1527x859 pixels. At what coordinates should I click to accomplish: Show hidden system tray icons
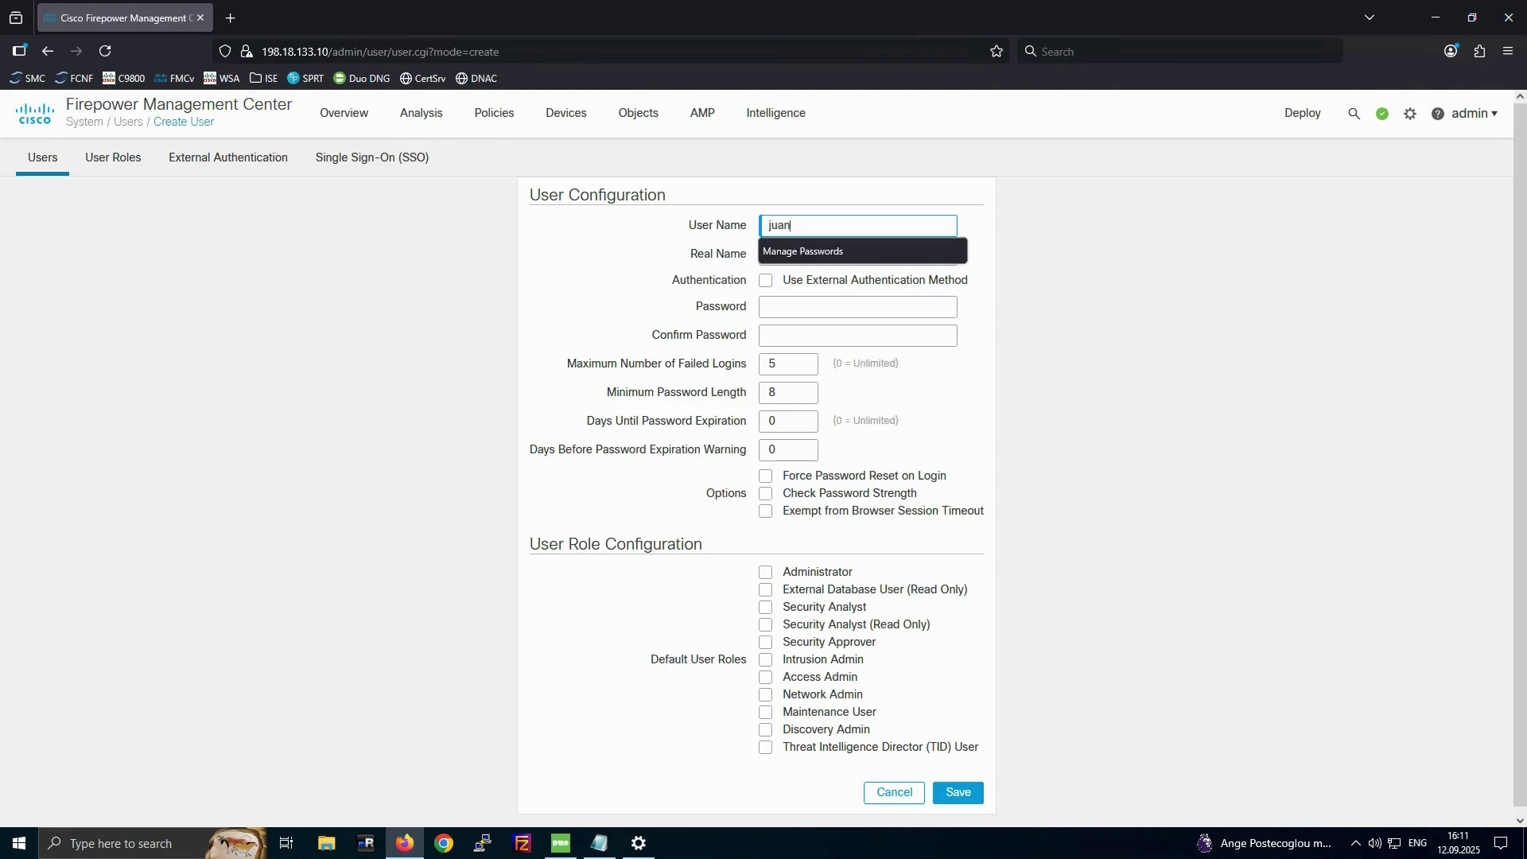tap(1355, 843)
